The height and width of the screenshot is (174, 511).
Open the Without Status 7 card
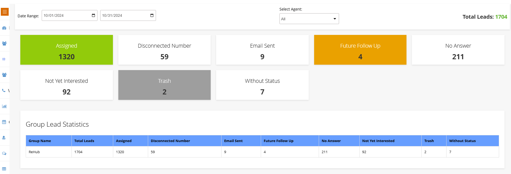coord(262,85)
